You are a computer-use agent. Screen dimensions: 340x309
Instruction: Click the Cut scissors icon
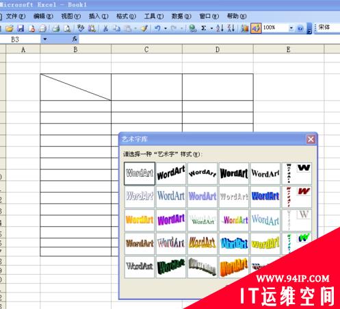click(105, 28)
